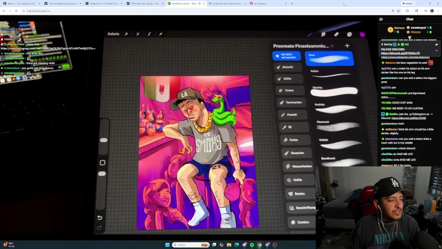442x249 pixels.
Task: Select the arrow Transform tool
Action: 161,34
